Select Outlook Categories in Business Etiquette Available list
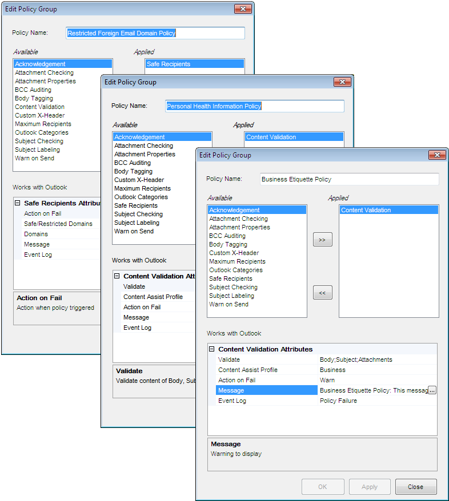449x501 pixels. (x=257, y=270)
